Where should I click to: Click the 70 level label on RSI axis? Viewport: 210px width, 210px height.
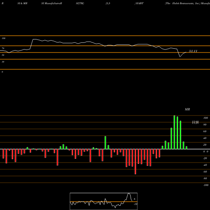[x=3, y=48]
